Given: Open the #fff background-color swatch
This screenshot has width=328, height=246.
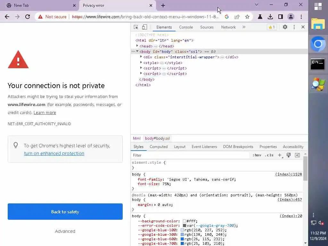Looking at the screenshot, I should click(x=184, y=221).
